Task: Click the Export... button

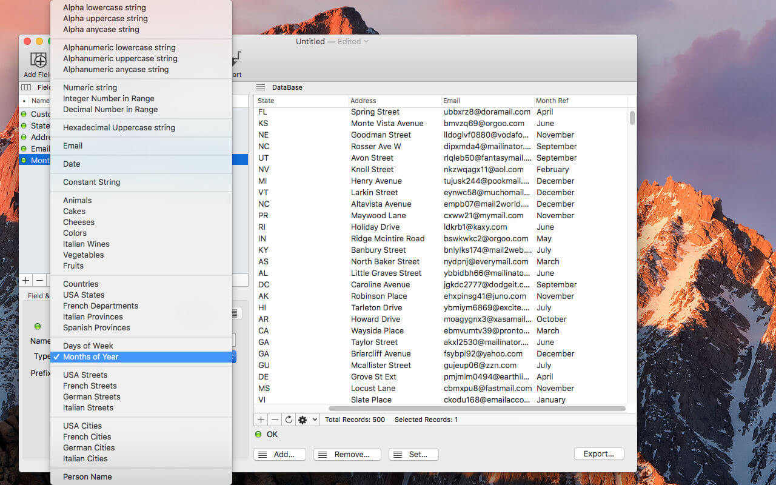Action: [x=598, y=454]
